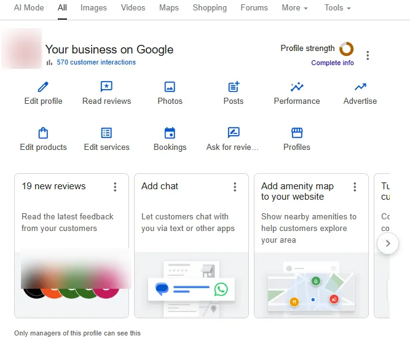
Task: Click the Complete info link
Action: pyautogui.click(x=333, y=63)
